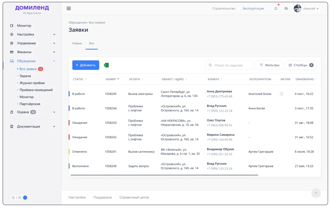Open the hamburger menu icon
Image resolution: width=331 pixels, height=208 pixels.
[69, 8]
